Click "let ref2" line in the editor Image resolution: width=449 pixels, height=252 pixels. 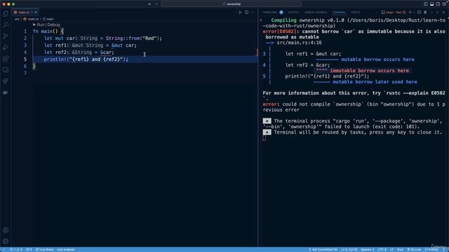coord(79,52)
